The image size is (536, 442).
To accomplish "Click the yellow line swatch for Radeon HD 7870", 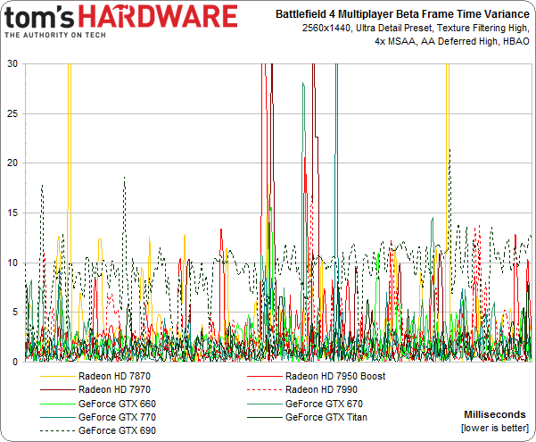I will tap(57, 377).
